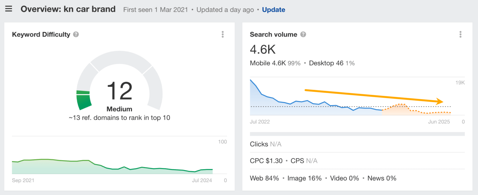Viewport: 478px width, 195px height.
Task: Click the Update link
Action: click(x=274, y=10)
